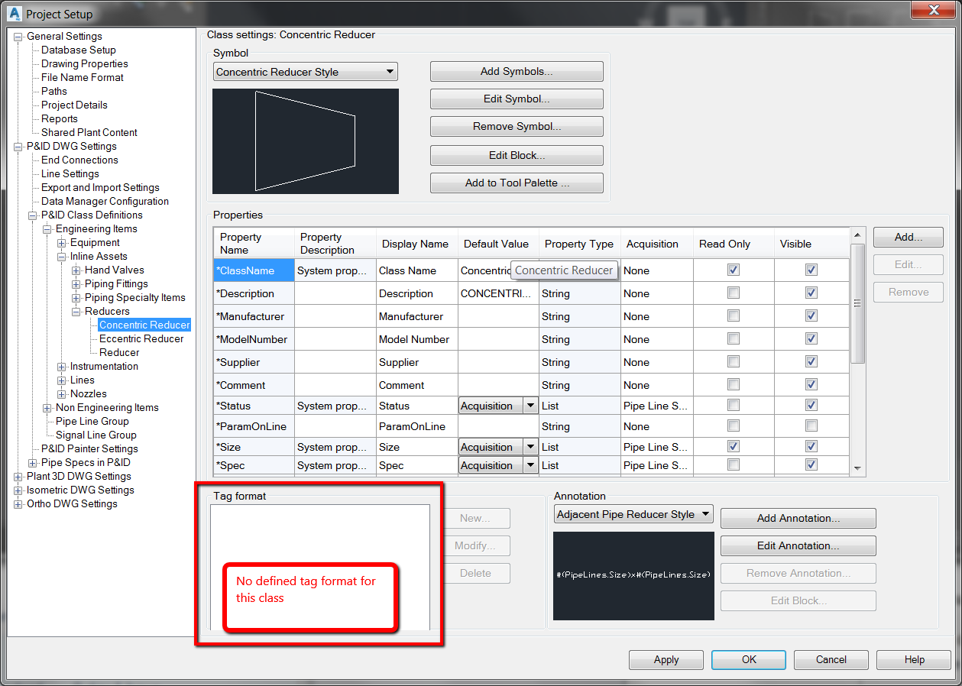Click the Concentric Reducer symbol preview
Screen dimensions: 962x686
point(306,141)
